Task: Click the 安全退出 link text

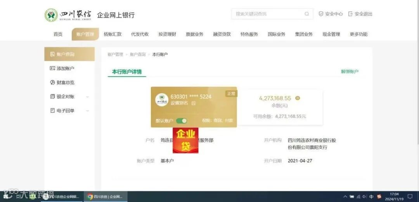Action: coord(364,14)
